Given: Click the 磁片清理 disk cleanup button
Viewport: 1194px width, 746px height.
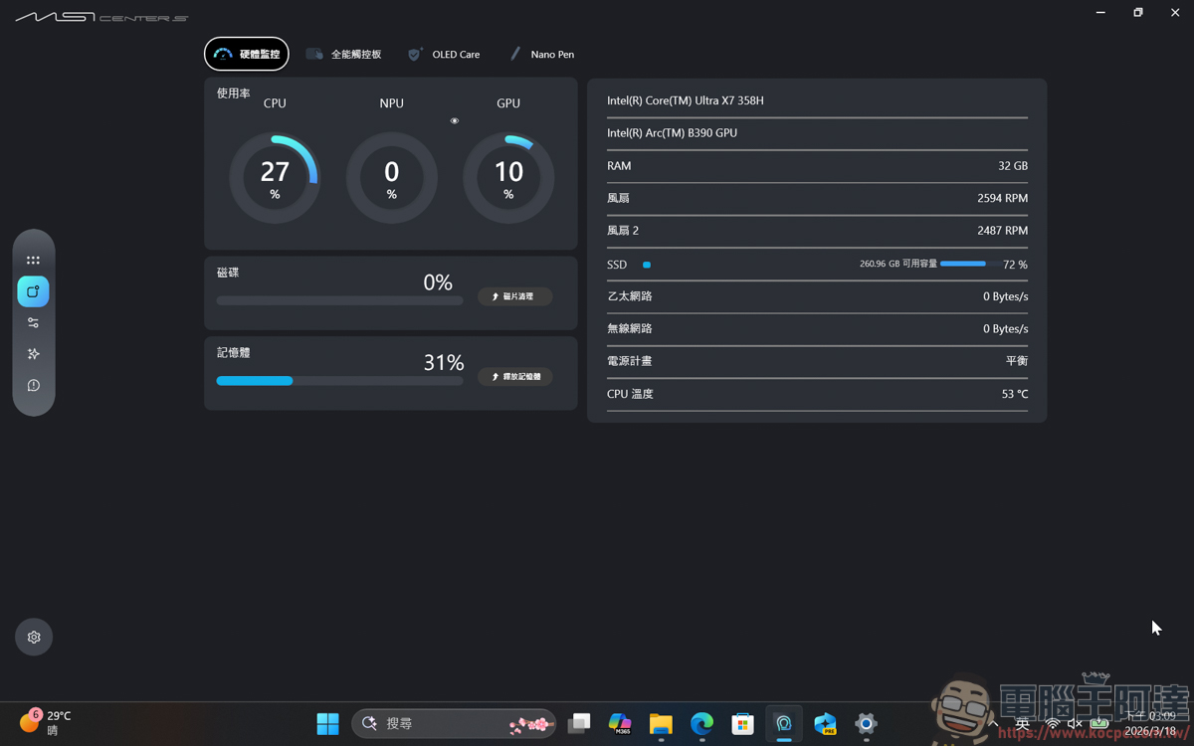Looking at the screenshot, I should point(514,296).
